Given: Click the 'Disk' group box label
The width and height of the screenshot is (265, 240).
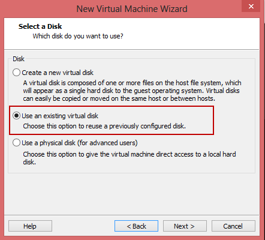Looking at the screenshot, I should (x=19, y=59).
